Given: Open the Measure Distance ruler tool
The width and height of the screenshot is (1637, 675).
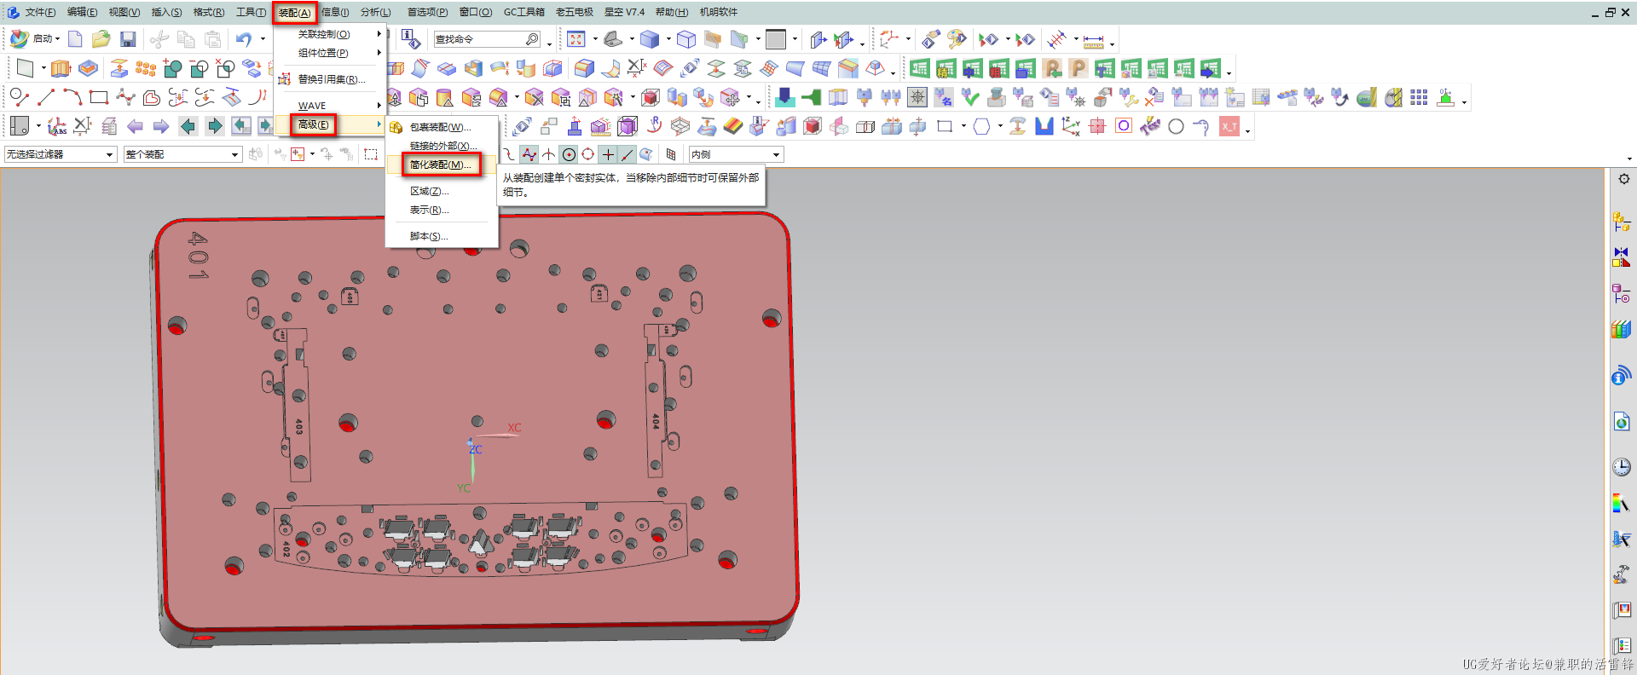Looking at the screenshot, I should (1094, 40).
